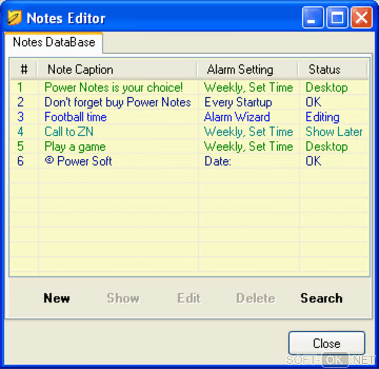Click the Close button
This screenshot has height=369, width=379.
(327, 343)
